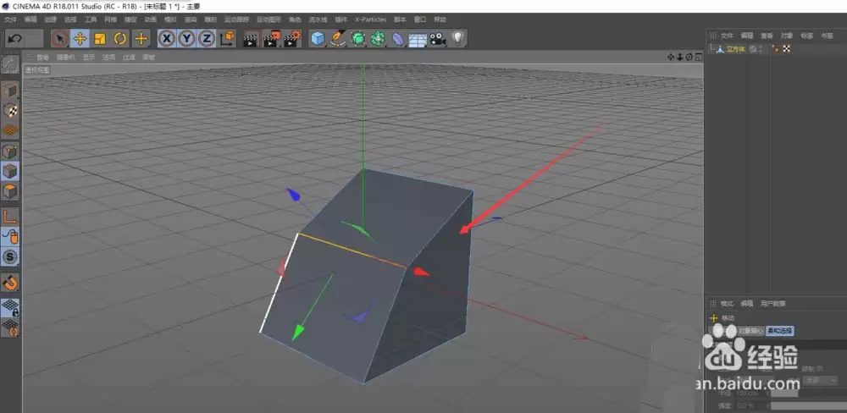Switch to Points mode
This screenshot has height=413, width=847.
pos(10,151)
